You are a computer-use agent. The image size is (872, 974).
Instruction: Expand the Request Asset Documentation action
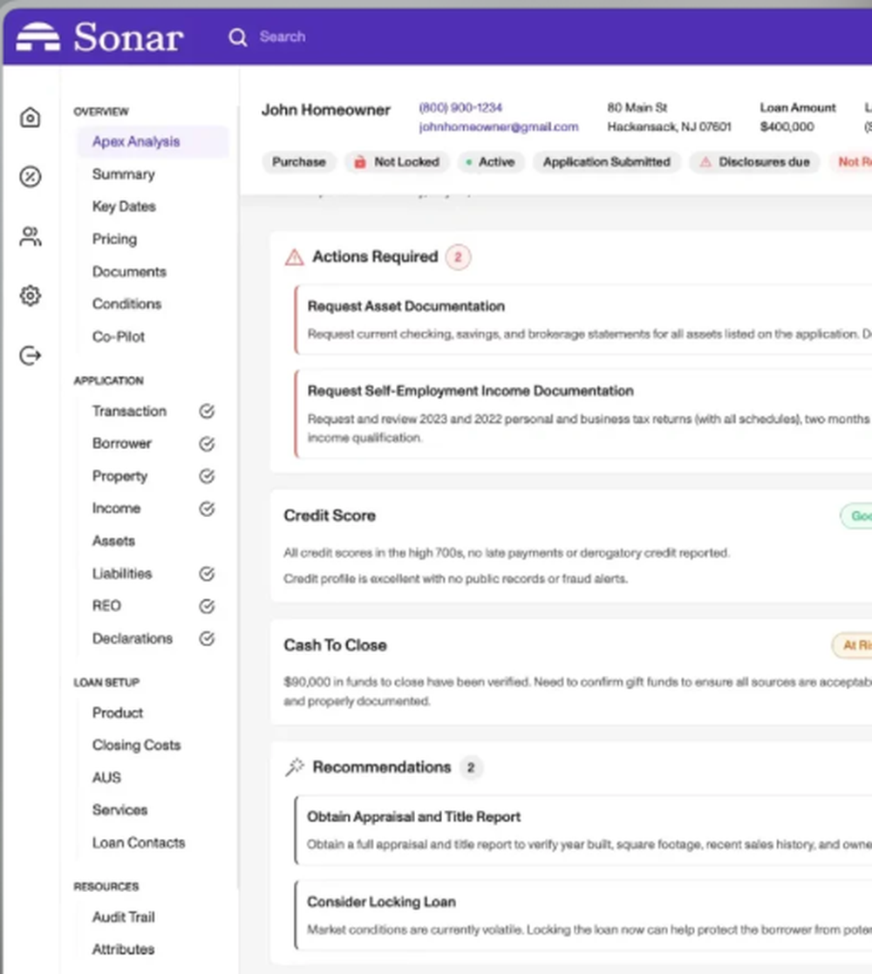pos(406,307)
